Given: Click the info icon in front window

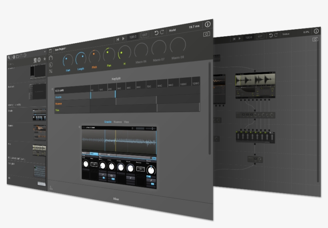Looking at the screenshot, I should pyautogui.click(x=208, y=24).
